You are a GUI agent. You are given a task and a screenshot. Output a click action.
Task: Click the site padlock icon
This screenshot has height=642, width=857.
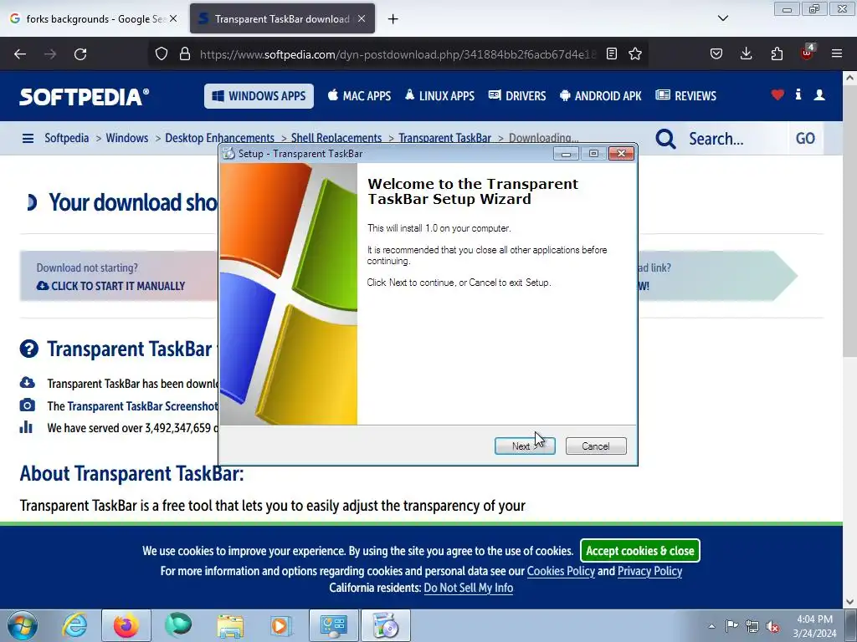point(185,54)
